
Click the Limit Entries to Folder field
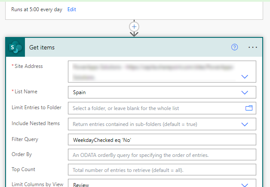[155, 108]
